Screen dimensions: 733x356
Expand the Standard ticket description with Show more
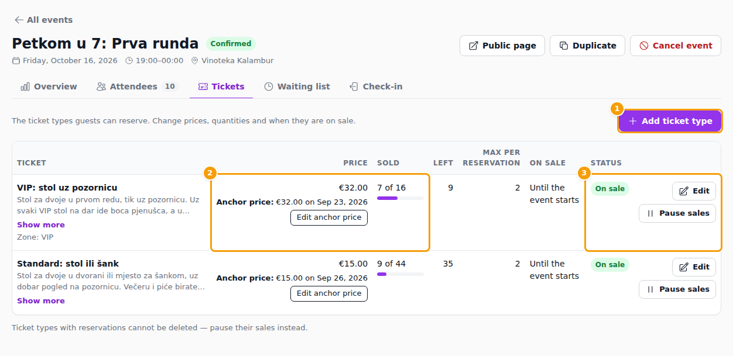41,301
